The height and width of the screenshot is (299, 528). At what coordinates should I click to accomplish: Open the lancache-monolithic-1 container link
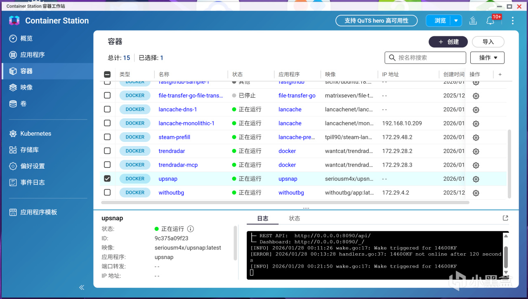click(186, 123)
